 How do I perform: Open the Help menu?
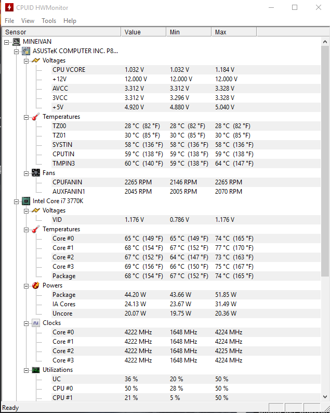[x=70, y=20]
